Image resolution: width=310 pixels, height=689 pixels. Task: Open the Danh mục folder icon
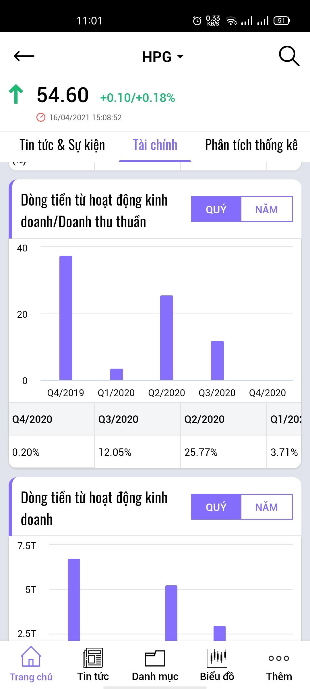click(155, 658)
